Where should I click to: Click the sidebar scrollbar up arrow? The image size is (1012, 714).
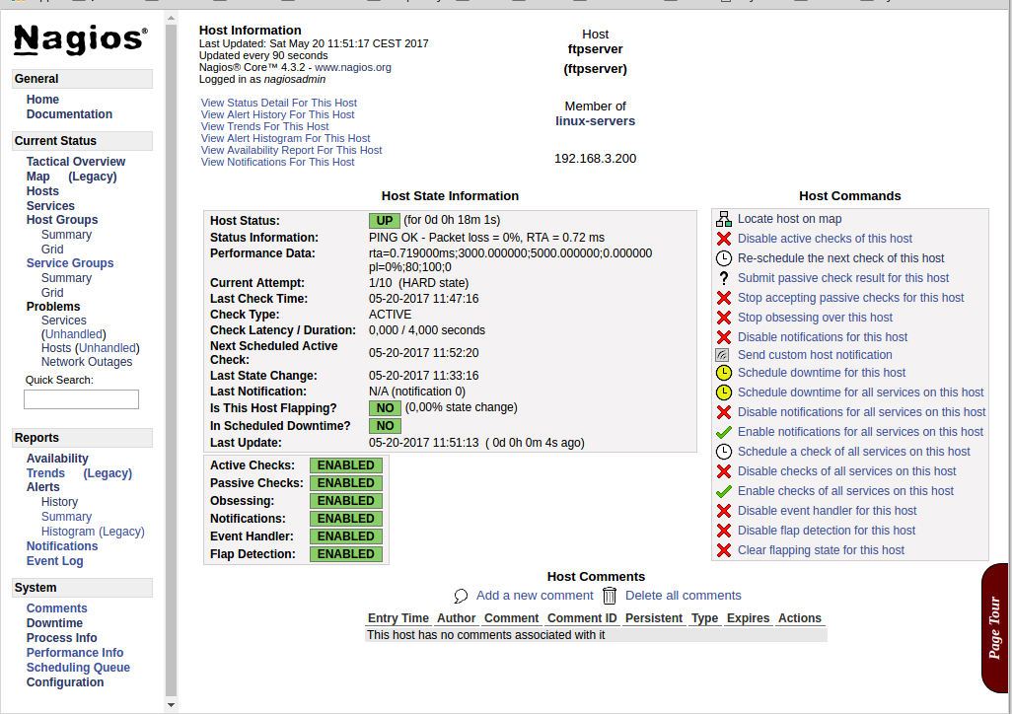pos(171,18)
